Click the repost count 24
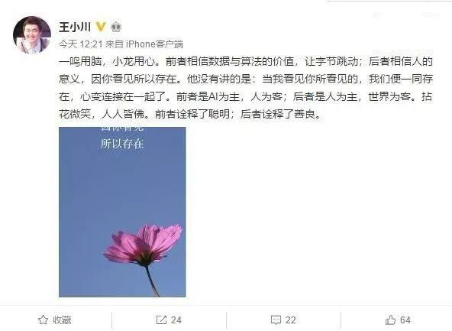This screenshot has width=452, height=331. click(x=176, y=320)
